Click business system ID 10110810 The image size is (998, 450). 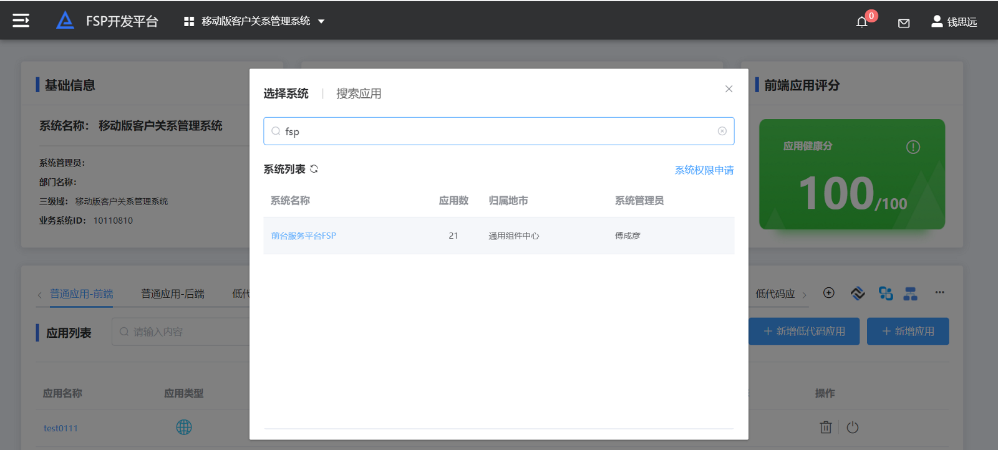pyautogui.click(x=113, y=221)
